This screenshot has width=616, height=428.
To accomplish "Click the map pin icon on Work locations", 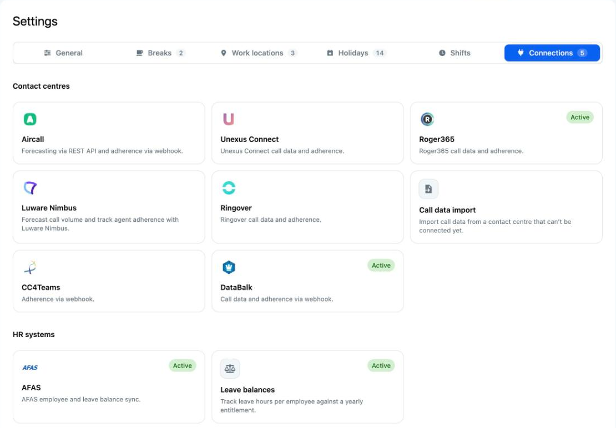I will click(224, 53).
